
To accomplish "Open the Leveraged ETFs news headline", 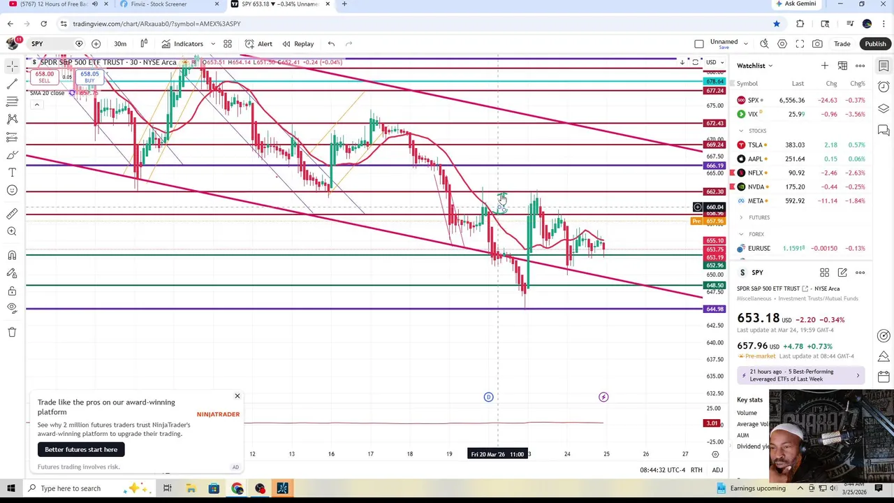I will pyautogui.click(x=802, y=376).
